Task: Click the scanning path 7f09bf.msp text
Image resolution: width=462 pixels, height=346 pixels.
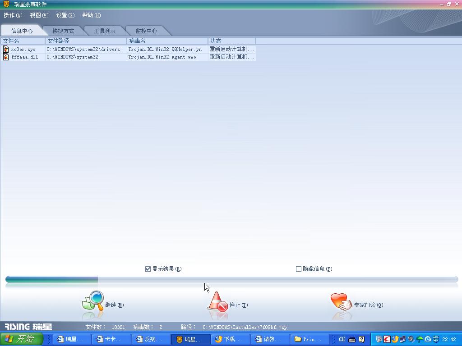Action: tap(245, 327)
